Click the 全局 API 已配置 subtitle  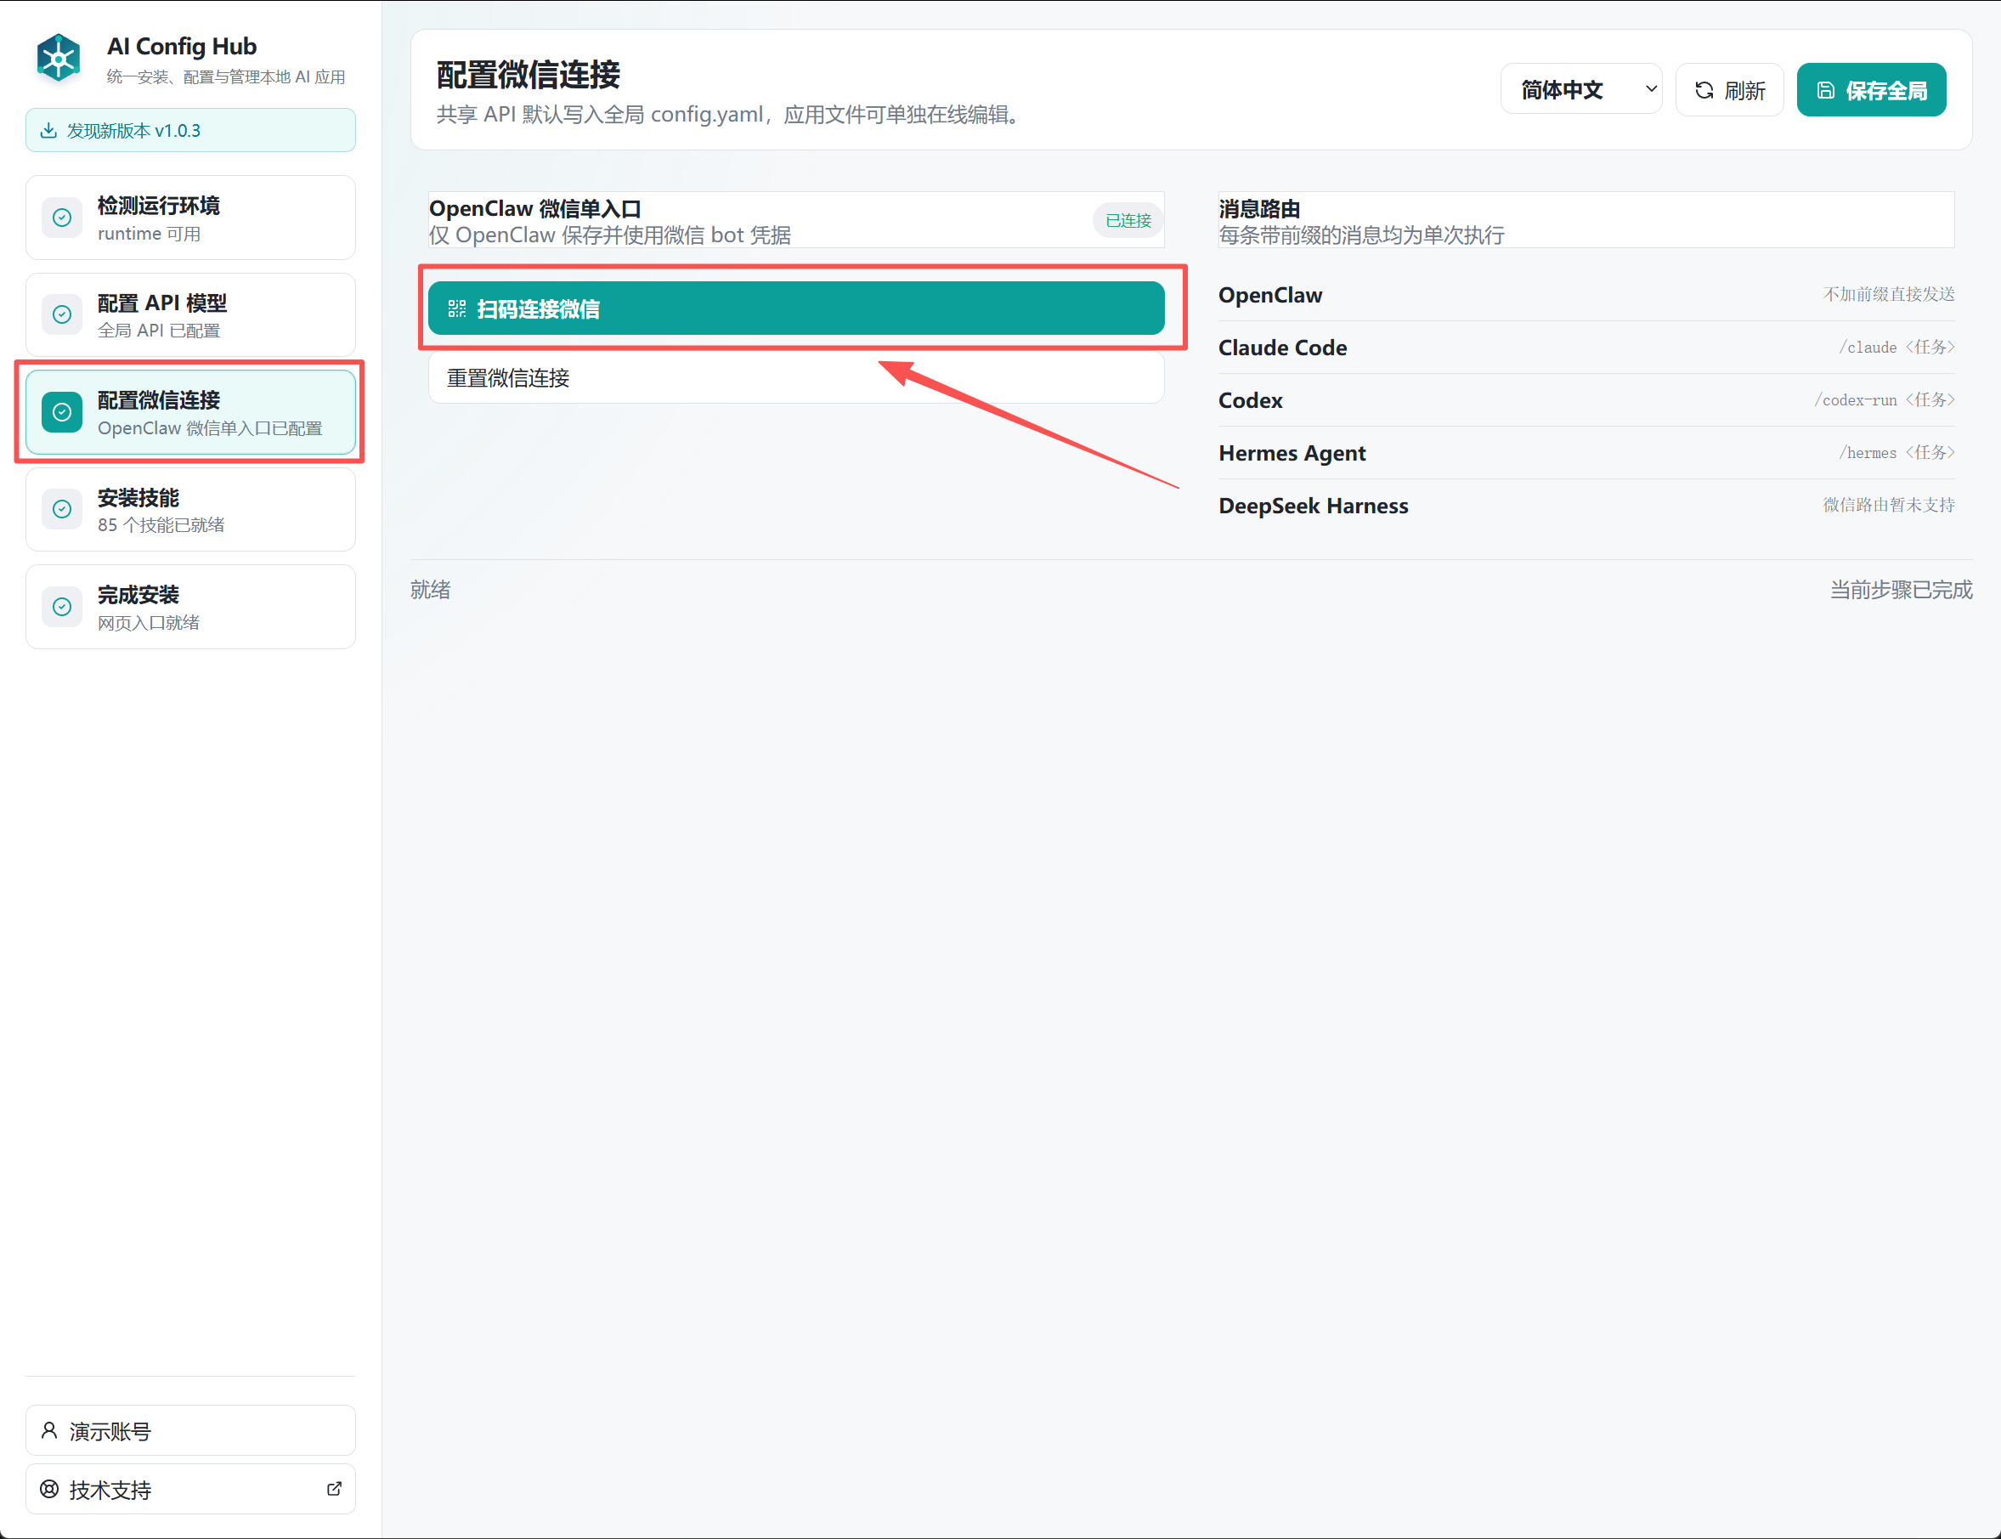point(160,331)
